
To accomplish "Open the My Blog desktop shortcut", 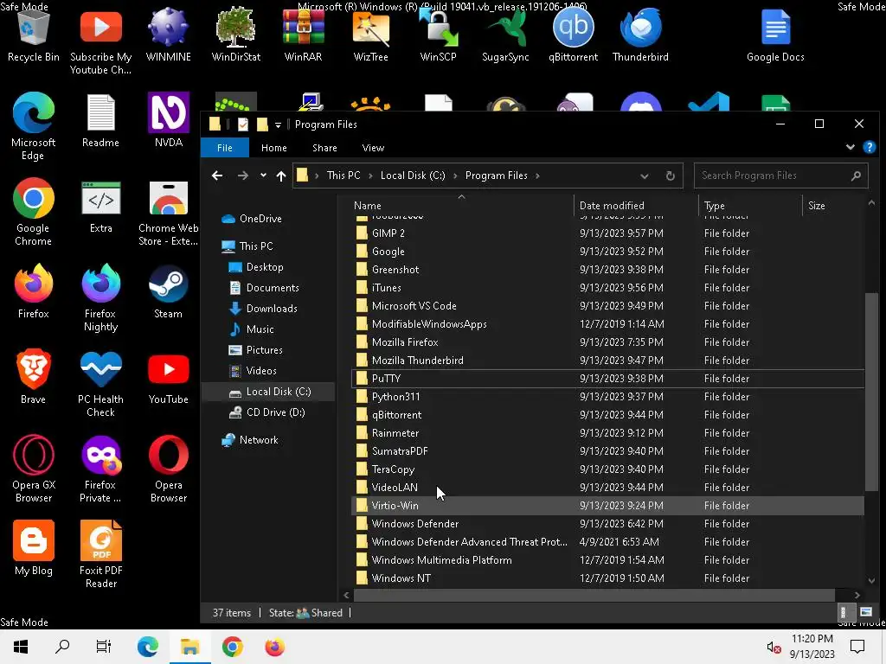I will point(34,549).
